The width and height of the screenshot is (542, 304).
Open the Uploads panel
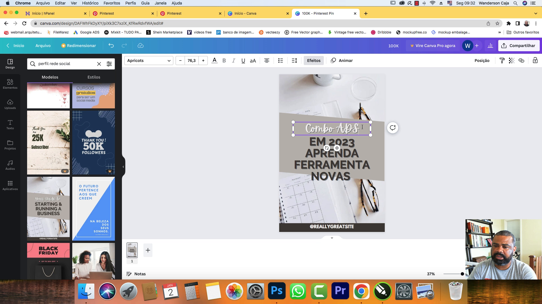[x=10, y=104]
